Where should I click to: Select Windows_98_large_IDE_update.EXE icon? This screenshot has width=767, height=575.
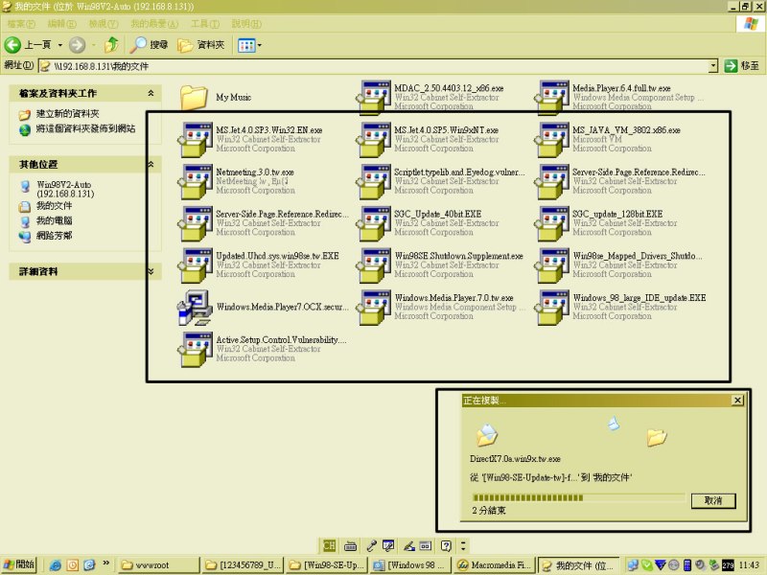tap(552, 308)
